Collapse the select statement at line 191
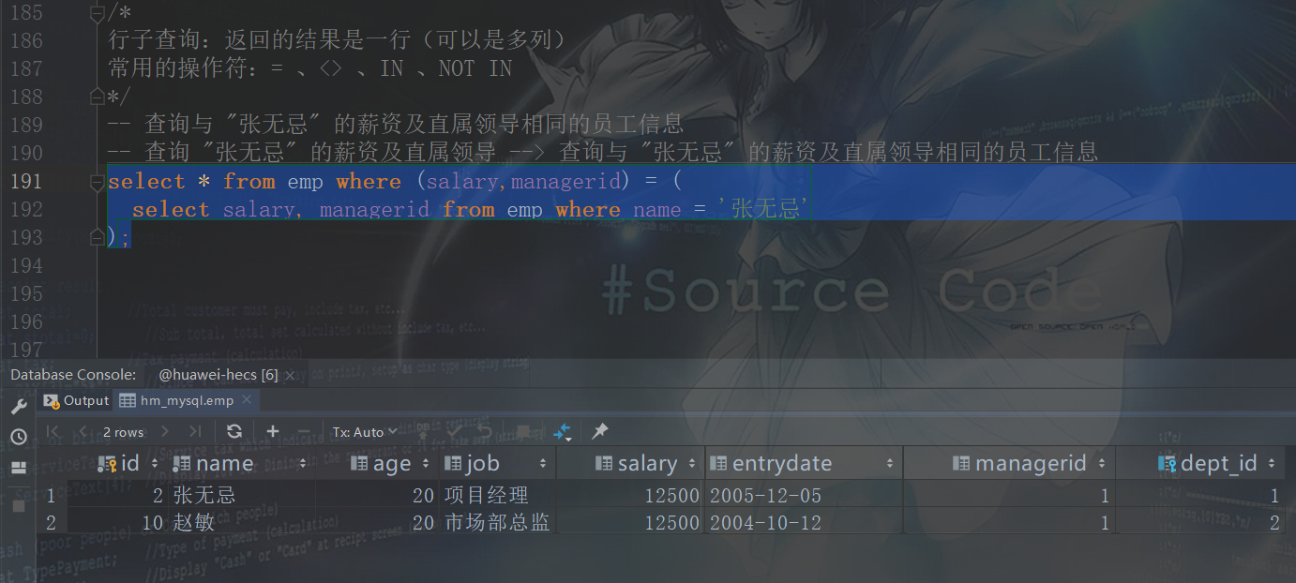The width and height of the screenshot is (1296, 583). (97, 181)
